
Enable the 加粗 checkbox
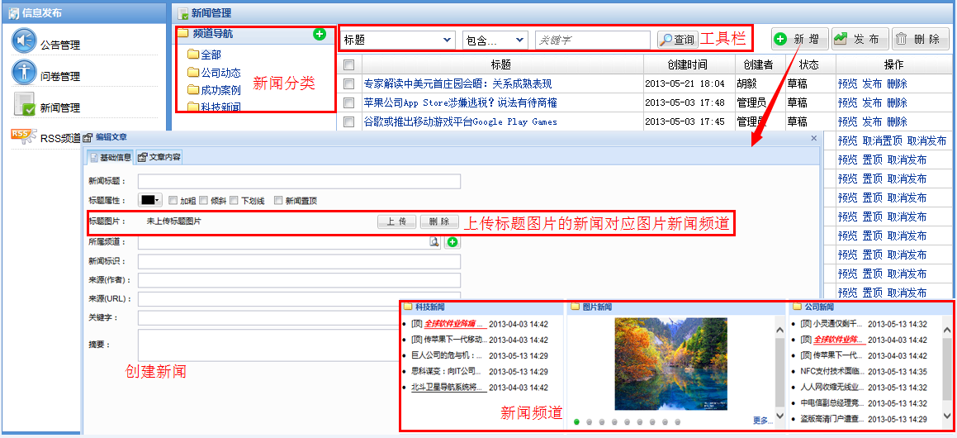173,200
